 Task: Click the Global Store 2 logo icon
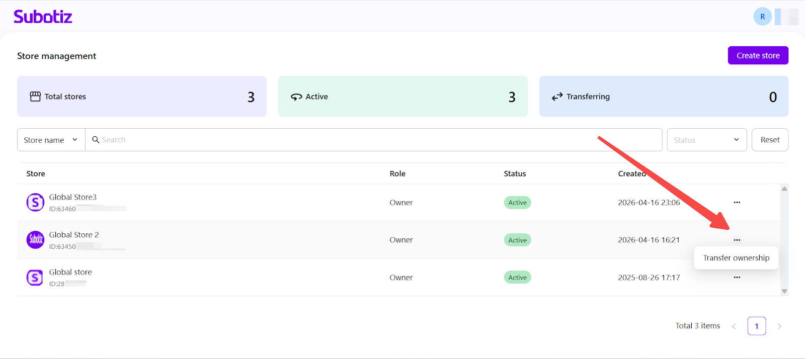coord(35,240)
